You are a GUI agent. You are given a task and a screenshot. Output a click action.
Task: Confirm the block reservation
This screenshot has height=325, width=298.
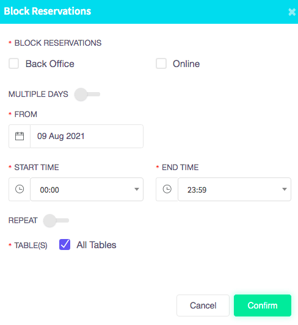263,305
